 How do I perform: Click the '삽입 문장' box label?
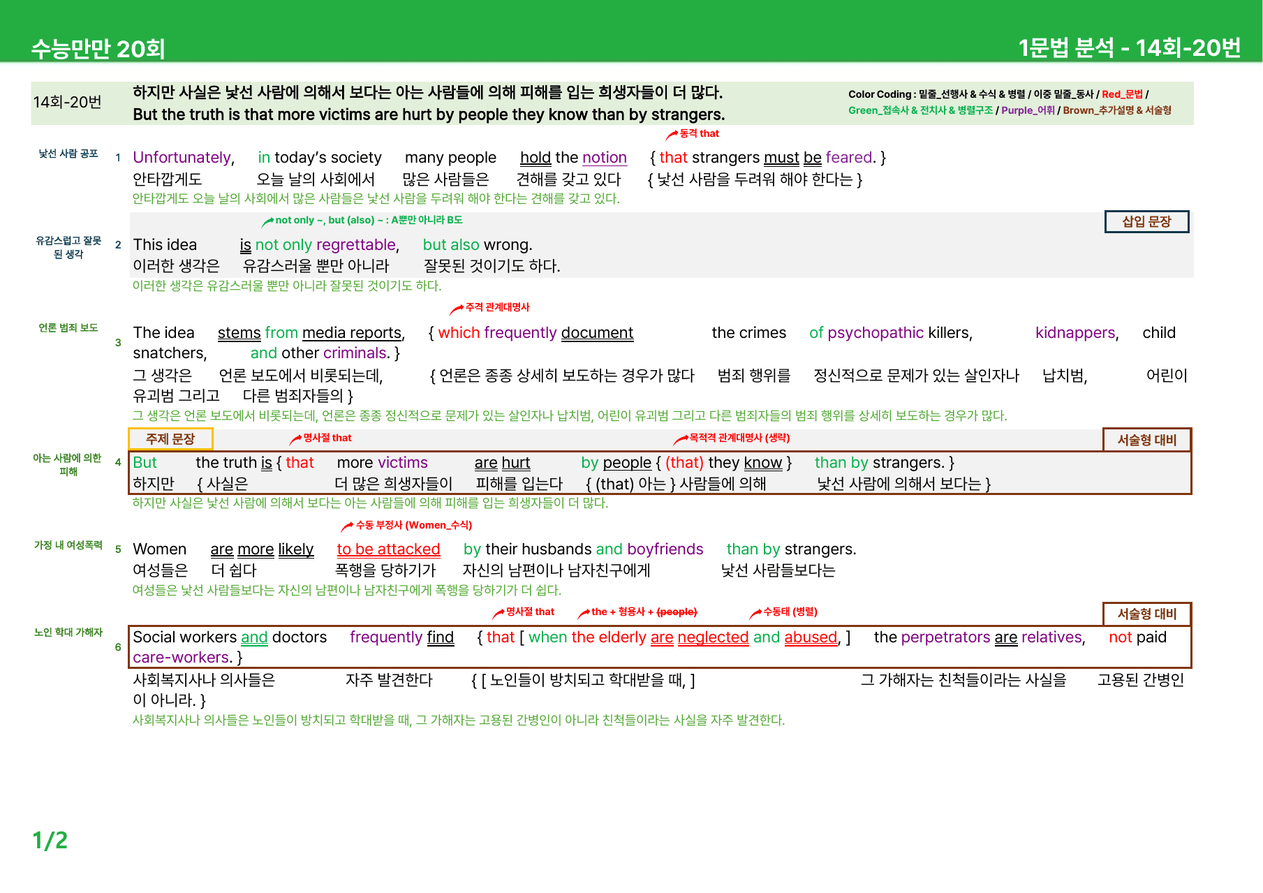point(1146,222)
